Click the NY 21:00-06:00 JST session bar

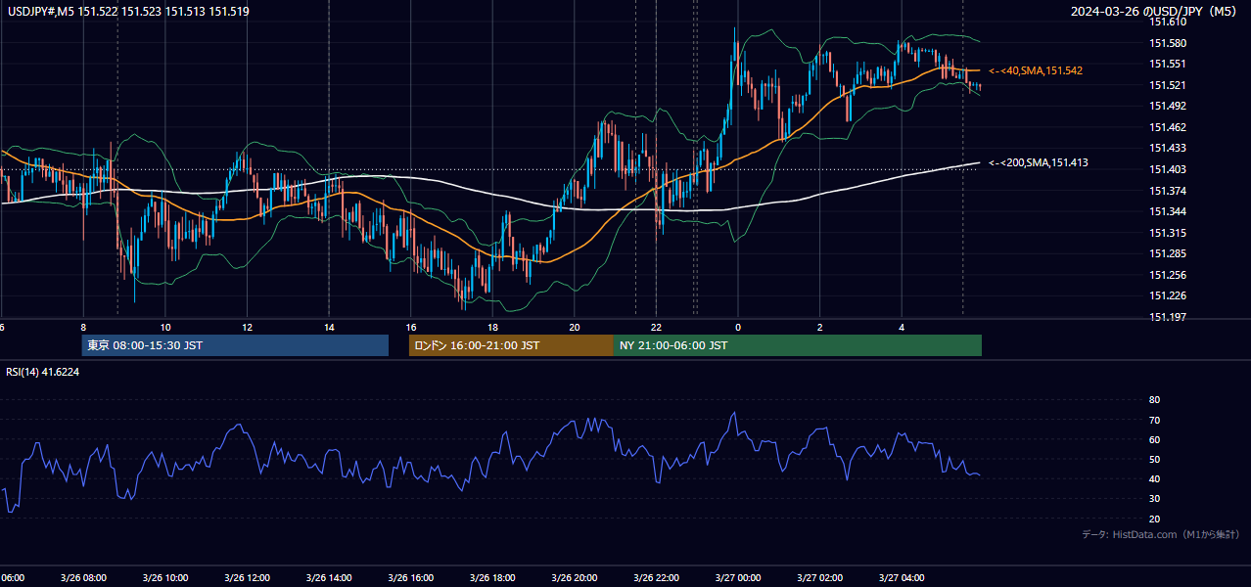[798, 345]
